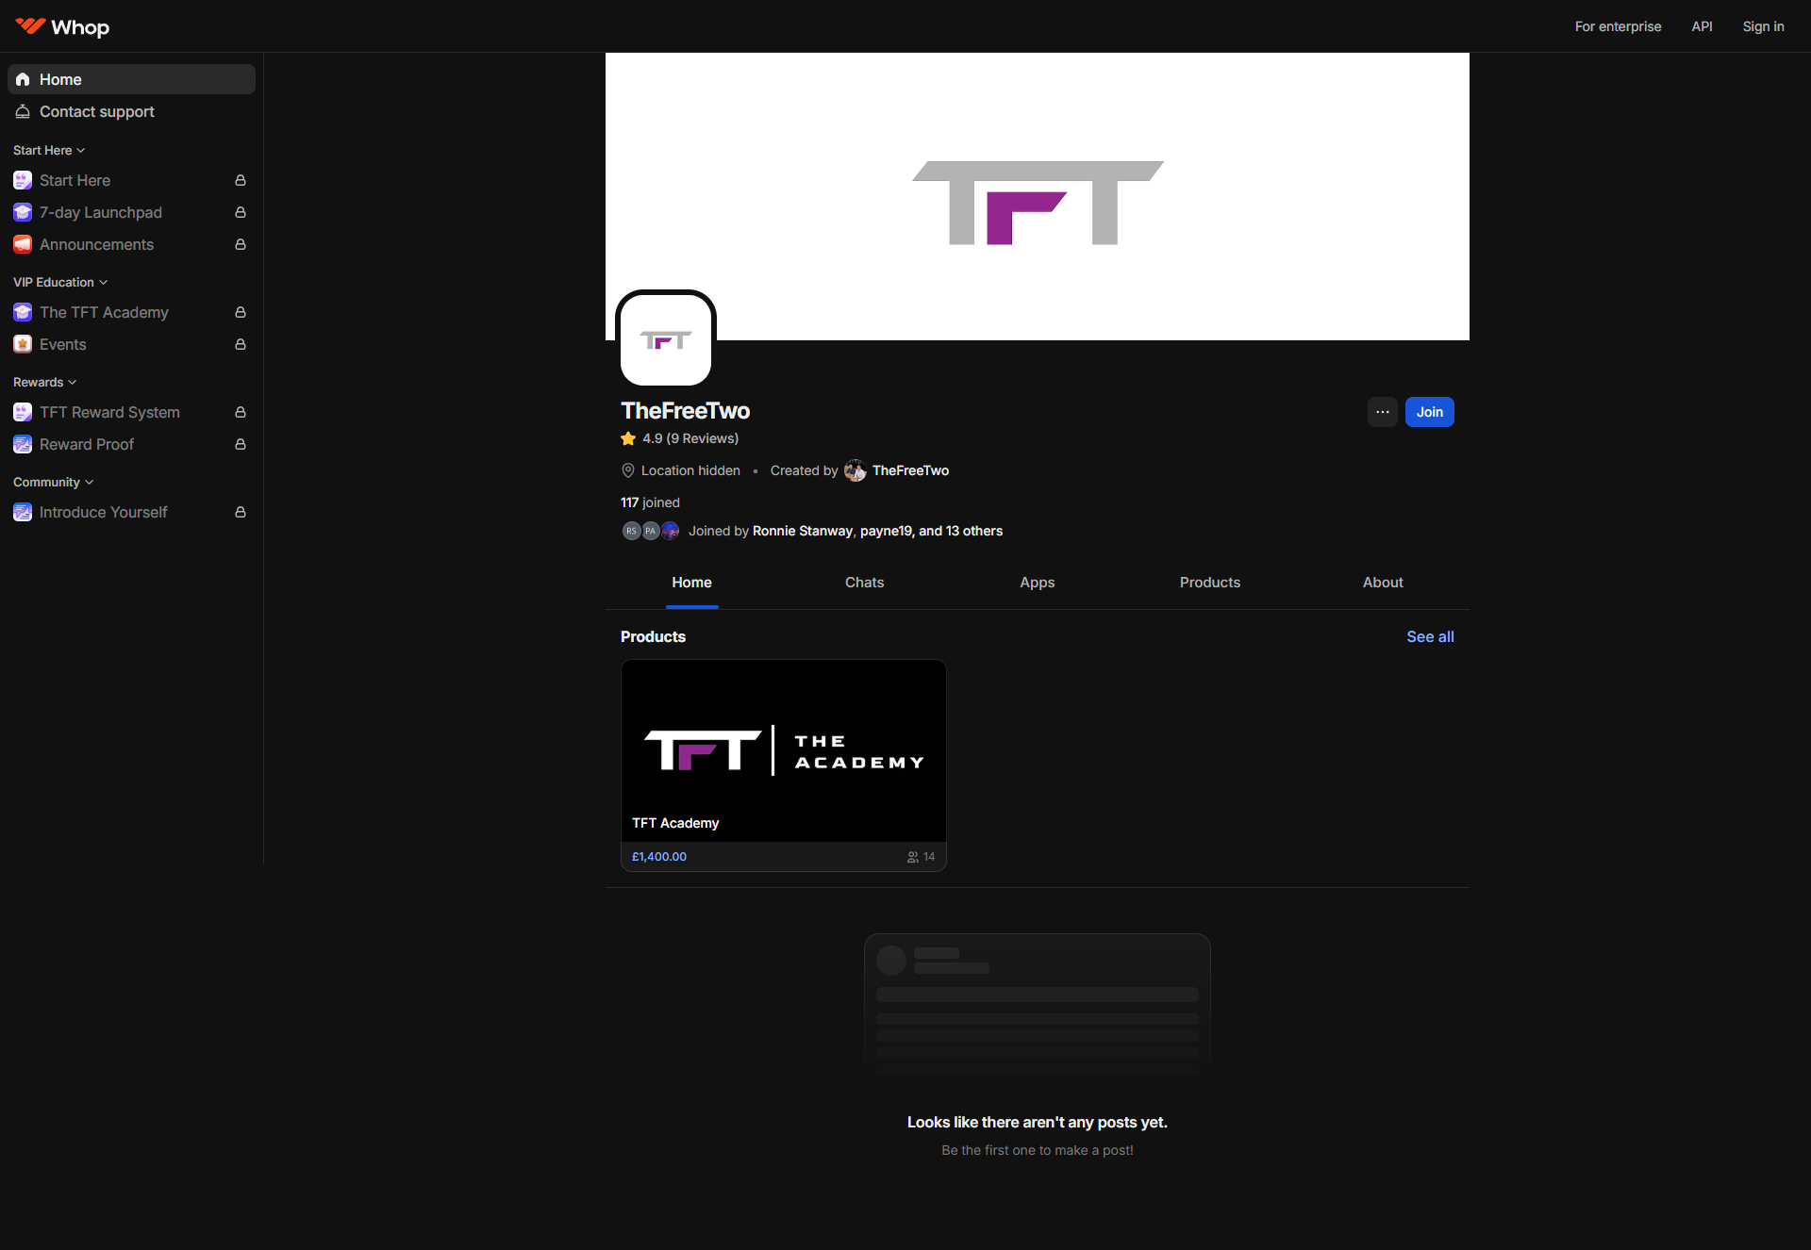Open the TFT Reward System channel

pyautogui.click(x=131, y=412)
